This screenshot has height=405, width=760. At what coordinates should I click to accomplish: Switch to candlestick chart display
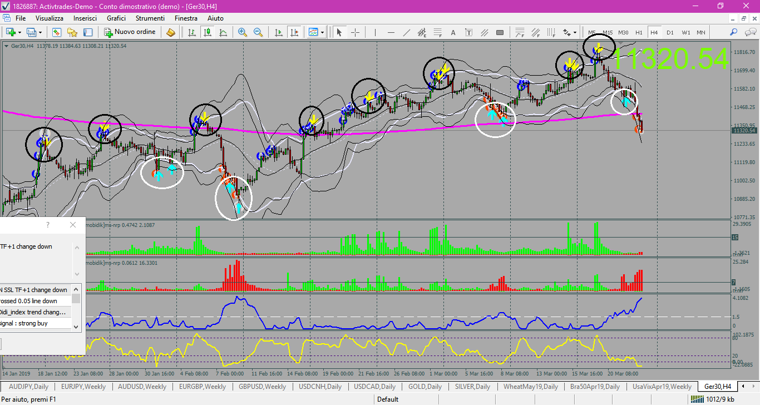(x=208, y=32)
